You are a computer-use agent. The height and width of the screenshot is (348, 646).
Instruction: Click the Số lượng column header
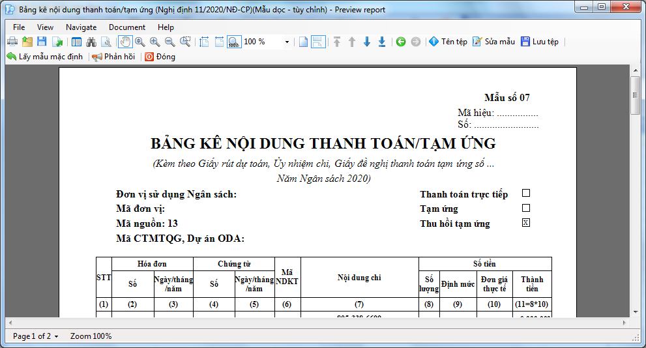coord(429,284)
